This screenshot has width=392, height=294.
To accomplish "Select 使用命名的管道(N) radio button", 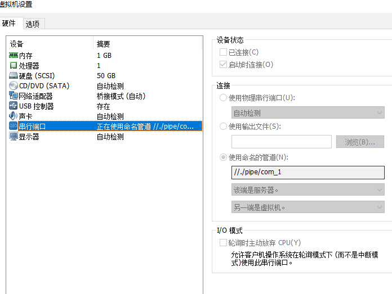I will tap(223, 157).
